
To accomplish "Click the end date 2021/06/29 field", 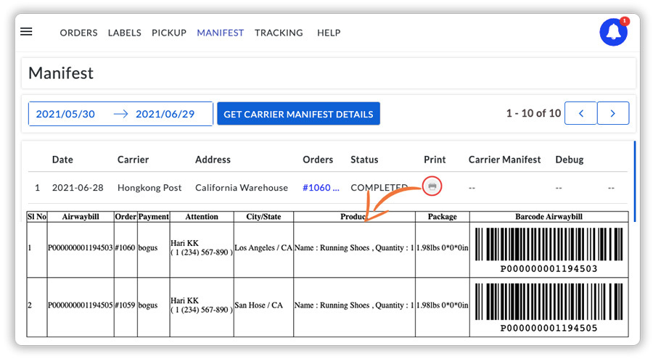I will pos(165,114).
